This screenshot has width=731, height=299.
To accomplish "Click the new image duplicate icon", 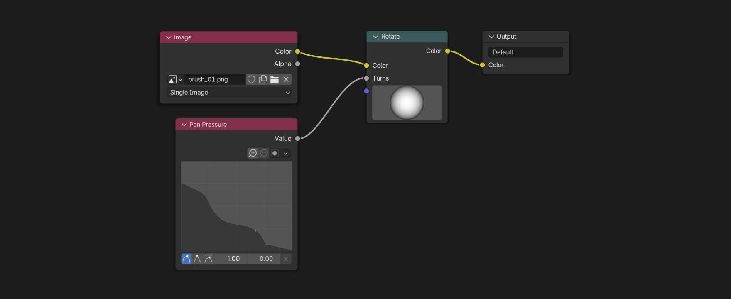I will pos(263,79).
